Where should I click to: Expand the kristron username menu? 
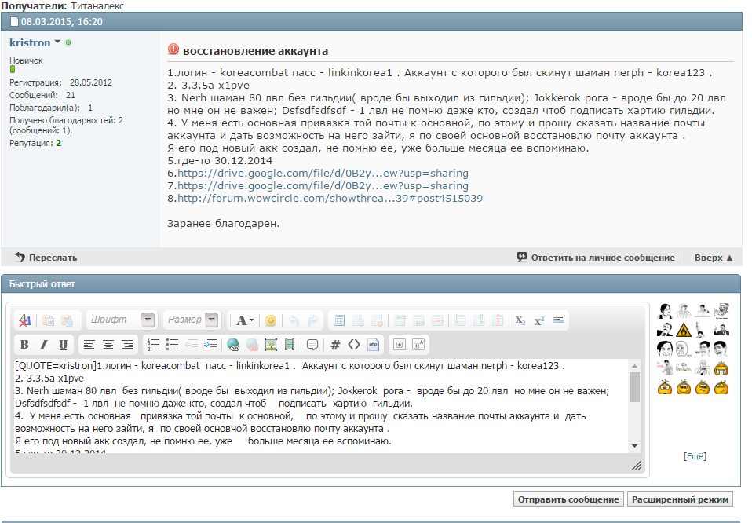tap(57, 42)
